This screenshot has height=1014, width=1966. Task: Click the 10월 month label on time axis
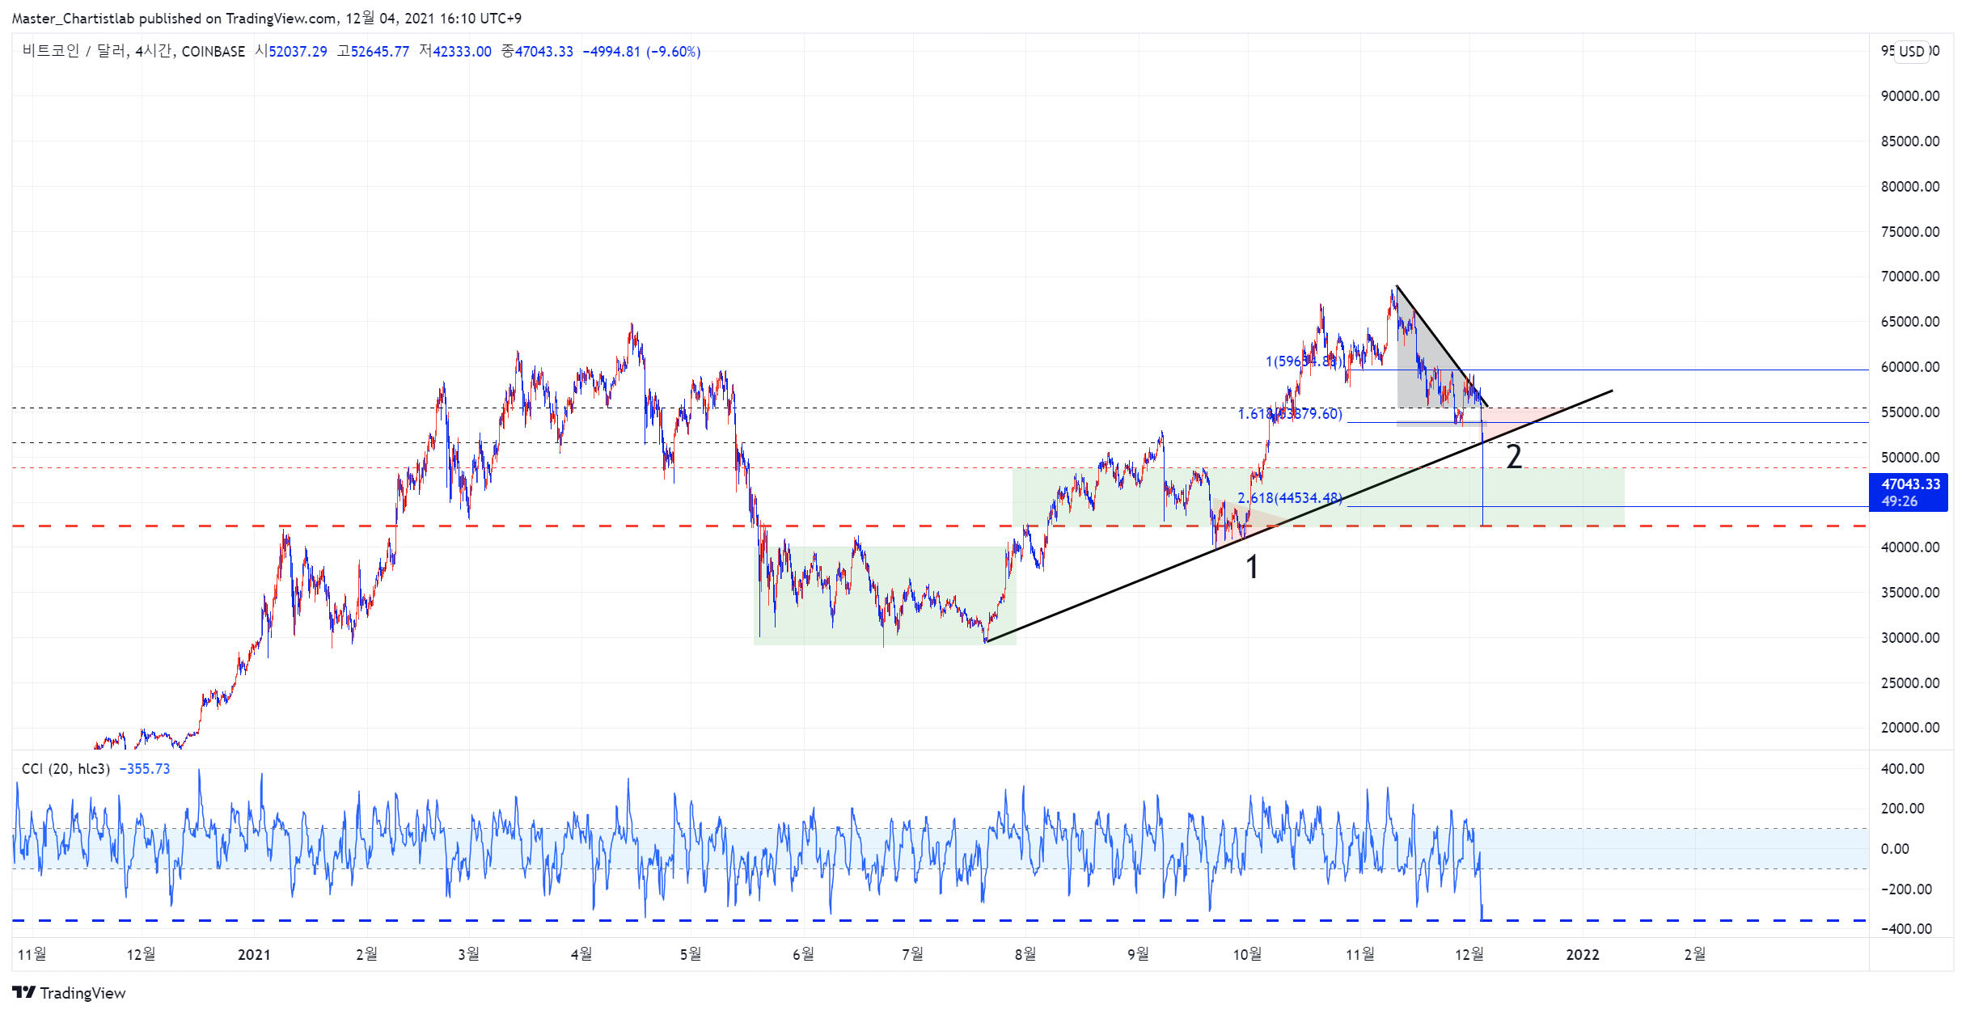(1247, 955)
